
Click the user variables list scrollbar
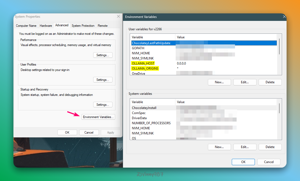click(279, 46)
